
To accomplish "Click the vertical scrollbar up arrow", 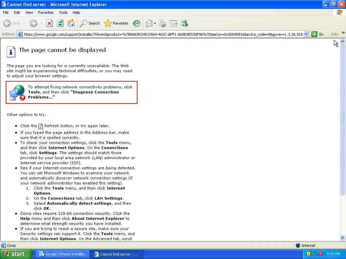I will point(343,41).
